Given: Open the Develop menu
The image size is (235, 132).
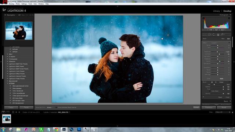Looking at the screenshot, I should coord(11,4).
